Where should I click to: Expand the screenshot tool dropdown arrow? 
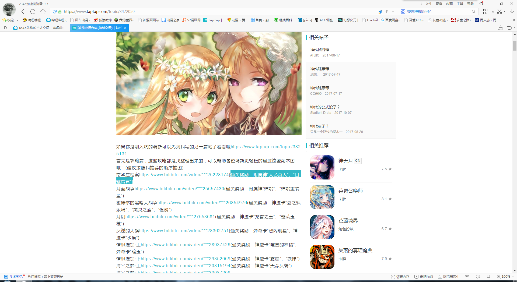[x=504, y=12]
